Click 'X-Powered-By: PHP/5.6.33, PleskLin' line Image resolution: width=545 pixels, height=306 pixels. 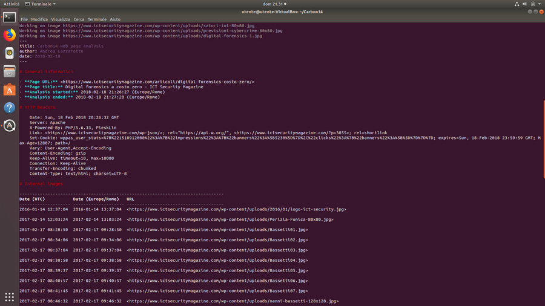point(73,128)
